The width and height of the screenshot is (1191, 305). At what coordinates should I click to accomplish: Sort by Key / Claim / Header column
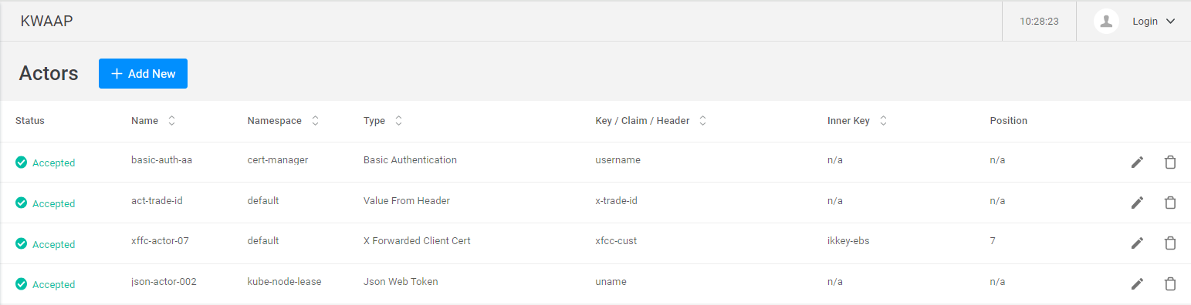point(702,121)
